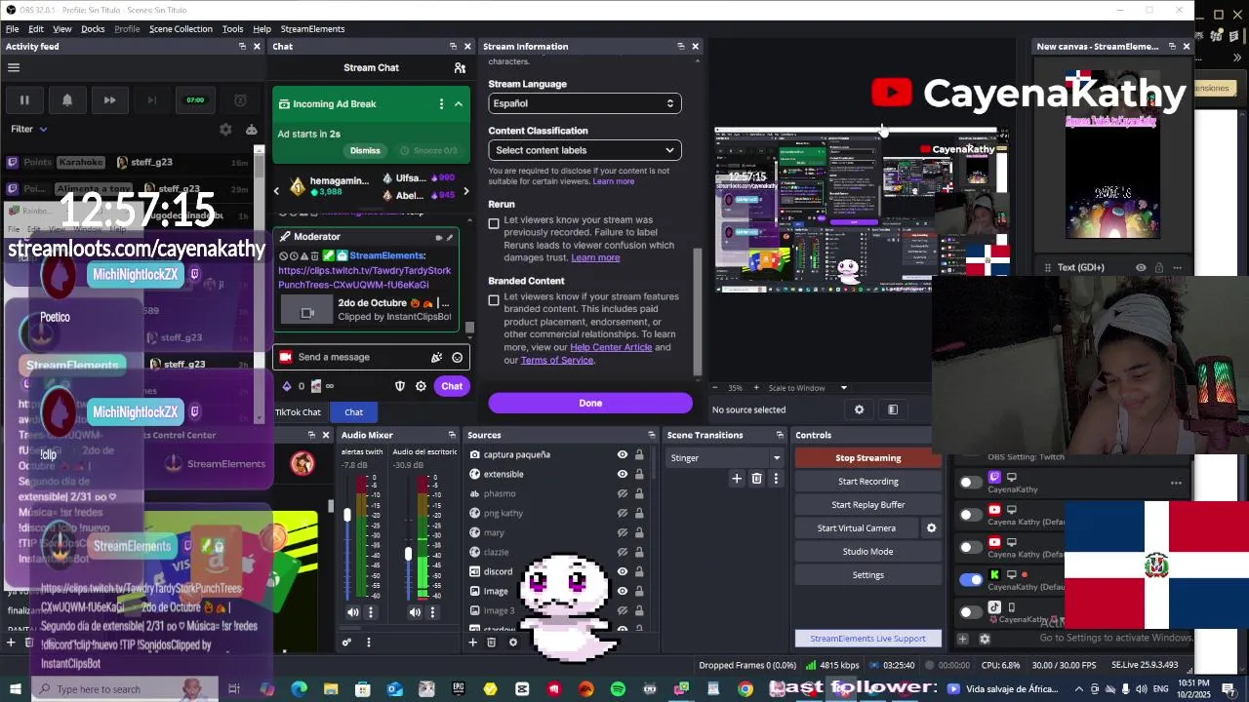
Task: Open the Help Center Article link
Action: 611,347
